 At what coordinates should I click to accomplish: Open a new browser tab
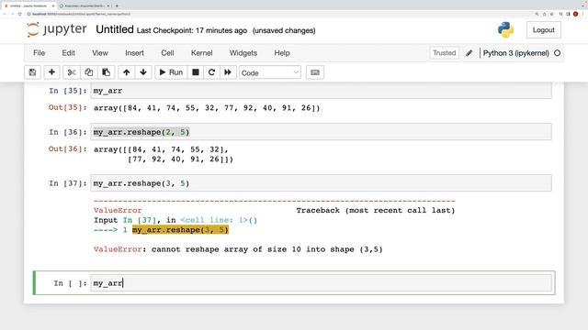coord(117,5)
